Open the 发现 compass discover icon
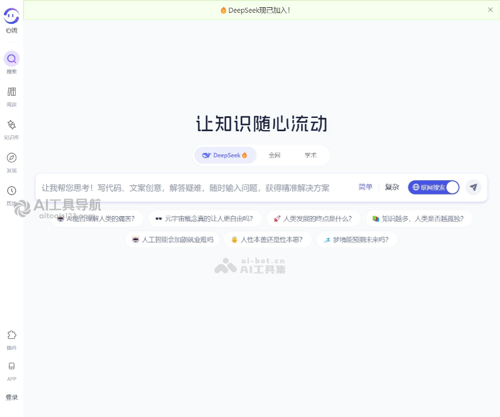Image resolution: width=500 pixels, height=417 pixels. [x=12, y=157]
